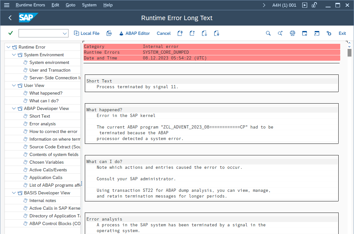Click the previous page navigation icon
This screenshot has width=354, height=234.
[192, 33]
